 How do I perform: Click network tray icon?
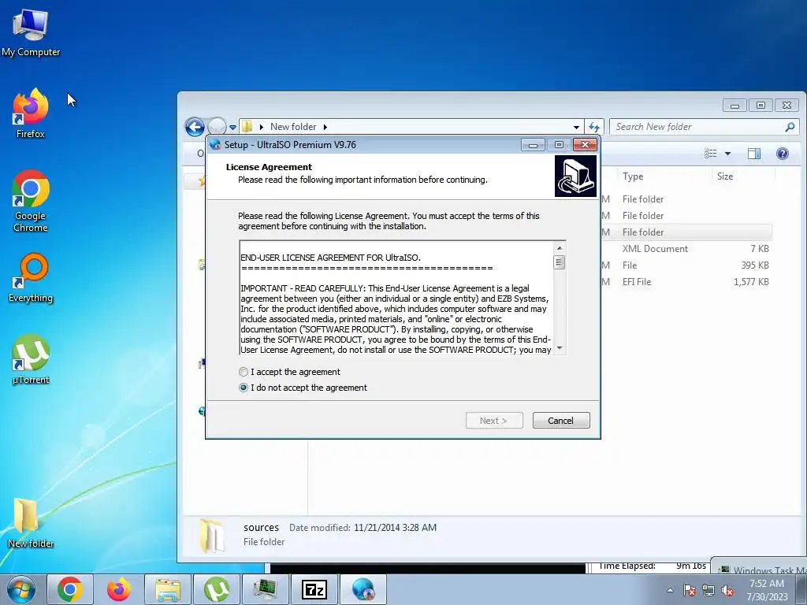tap(708, 590)
